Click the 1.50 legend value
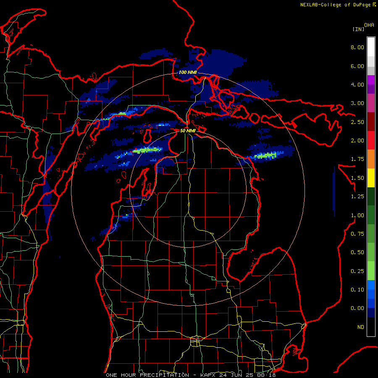The height and width of the screenshot is (378, 378). (357, 178)
